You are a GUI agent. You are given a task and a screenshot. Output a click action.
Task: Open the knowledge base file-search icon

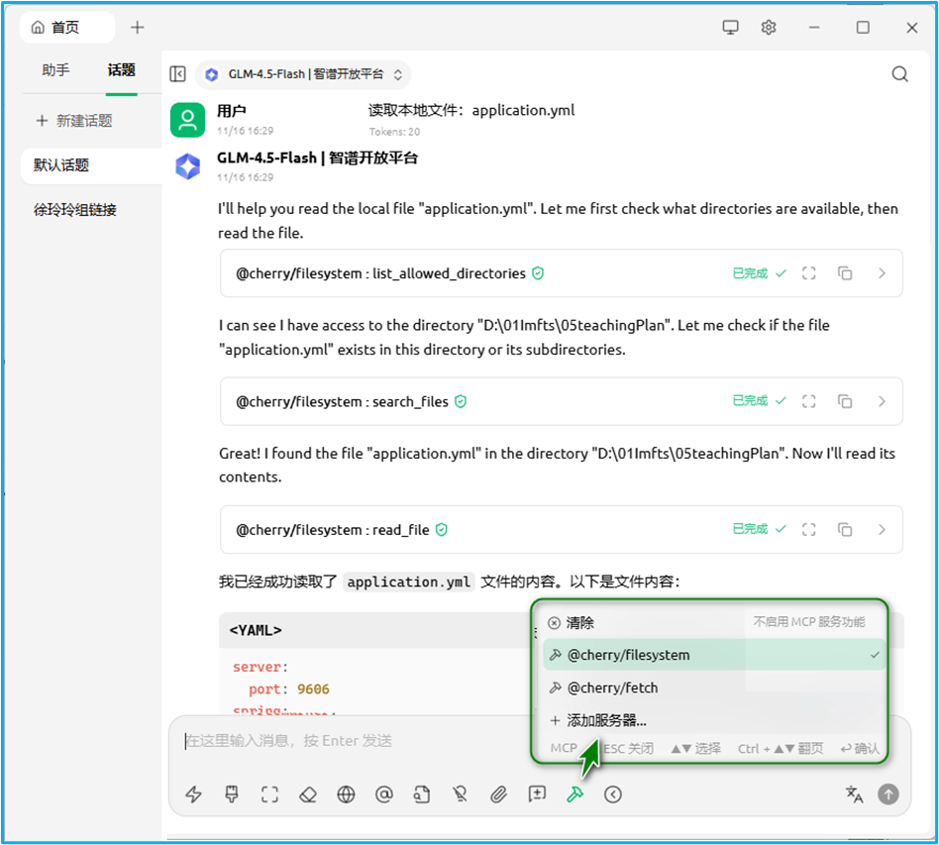click(422, 794)
